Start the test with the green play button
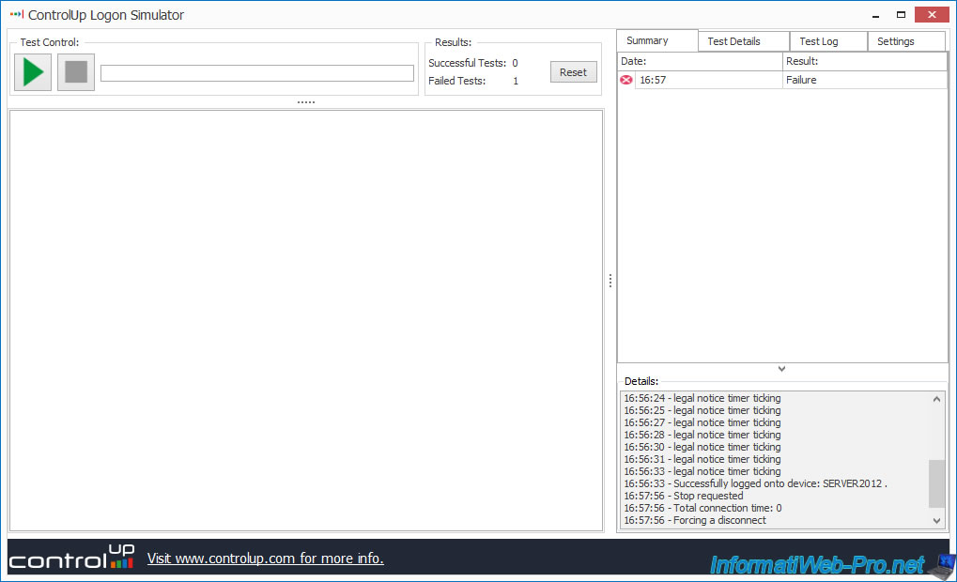 click(x=33, y=72)
